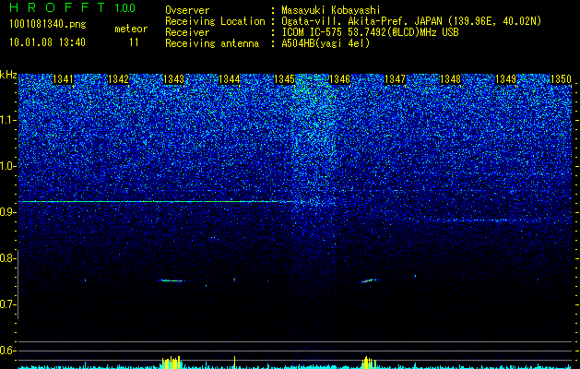Viewport: 580px width, 369px height.
Task: Click the filename 1001081340.png
Action: (x=48, y=25)
